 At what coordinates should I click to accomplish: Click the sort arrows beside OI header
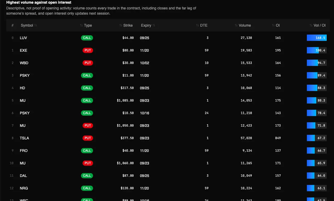[x=273, y=25]
